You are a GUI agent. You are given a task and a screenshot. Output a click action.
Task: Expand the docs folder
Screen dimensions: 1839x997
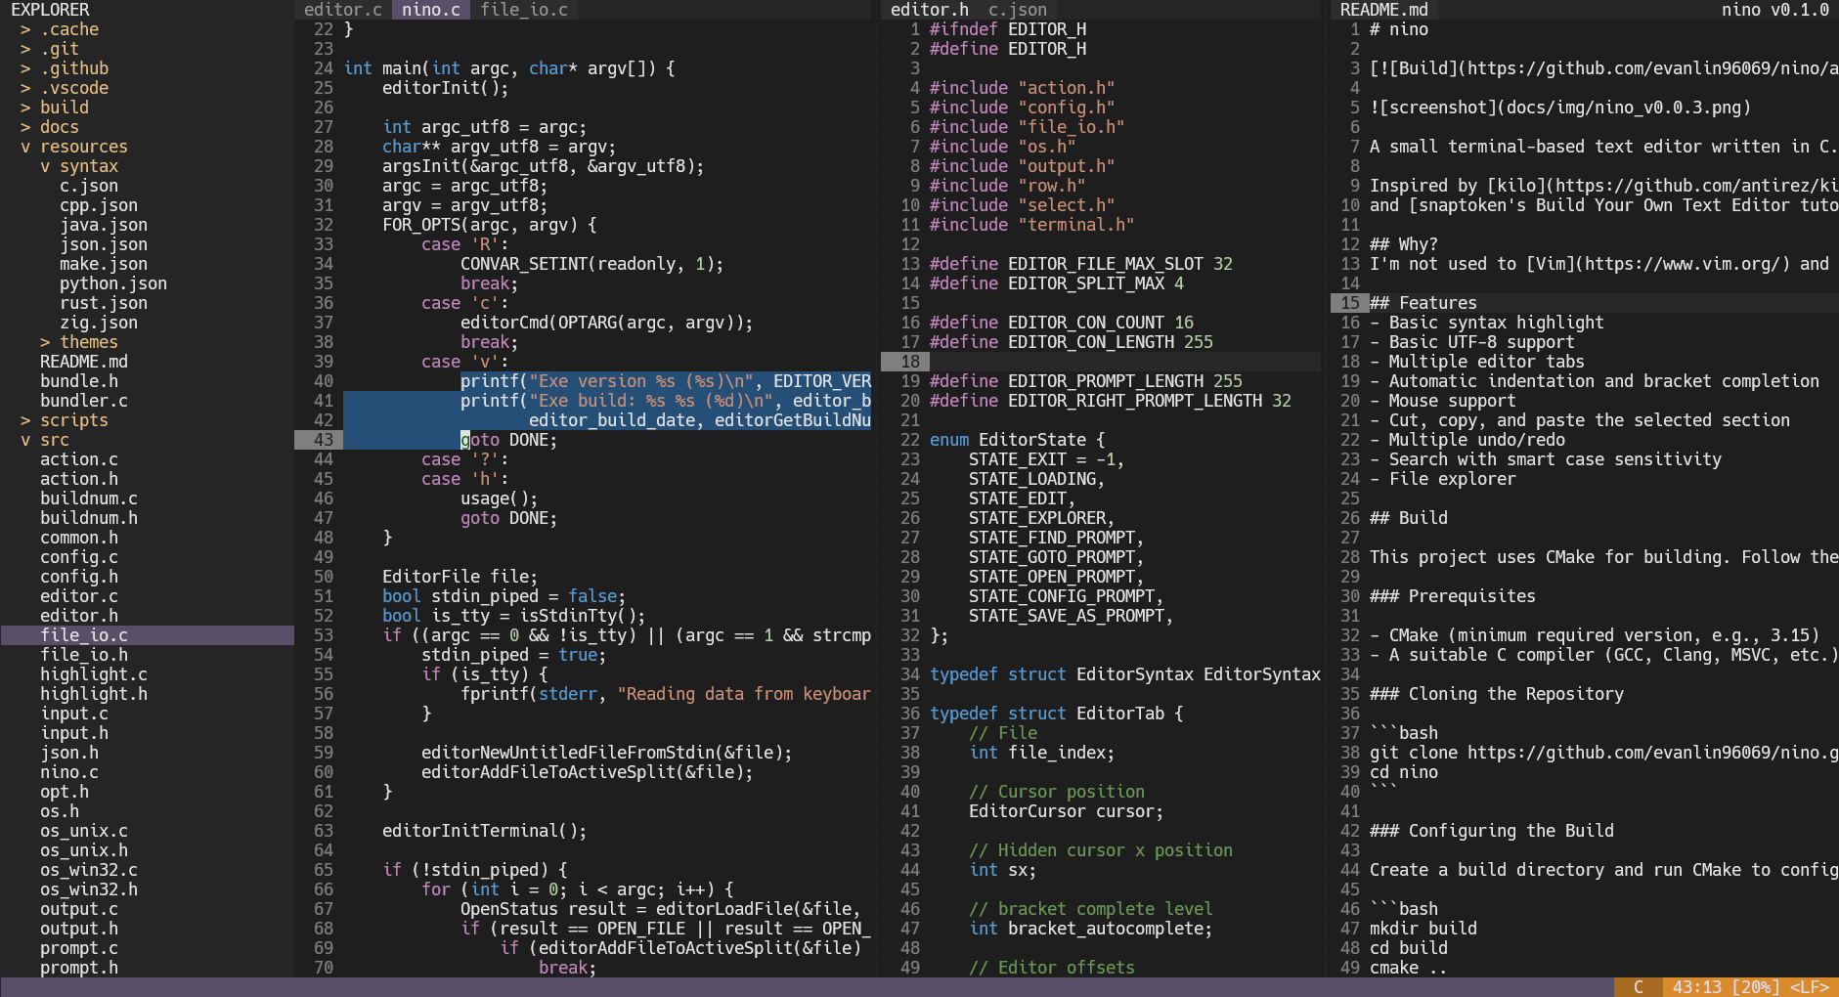pos(50,127)
